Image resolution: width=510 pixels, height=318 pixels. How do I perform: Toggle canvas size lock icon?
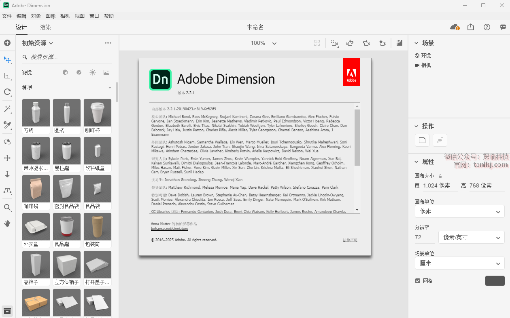pos(440,176)
